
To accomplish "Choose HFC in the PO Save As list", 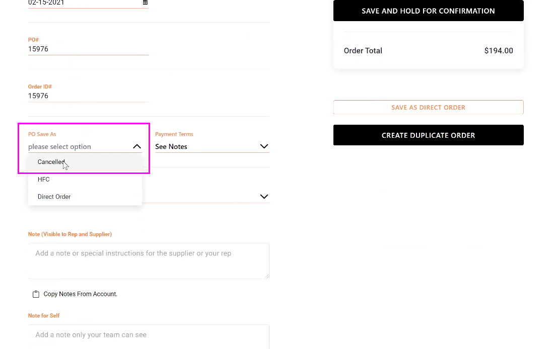I will point(44,180).
